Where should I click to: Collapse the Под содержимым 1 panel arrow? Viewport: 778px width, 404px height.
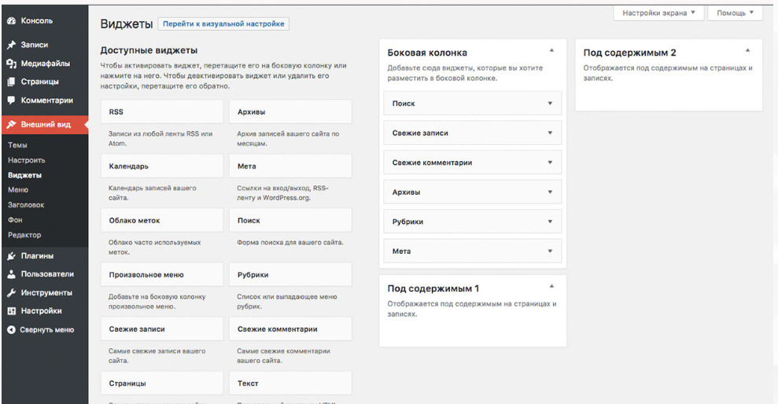click(x=551, y=287)
